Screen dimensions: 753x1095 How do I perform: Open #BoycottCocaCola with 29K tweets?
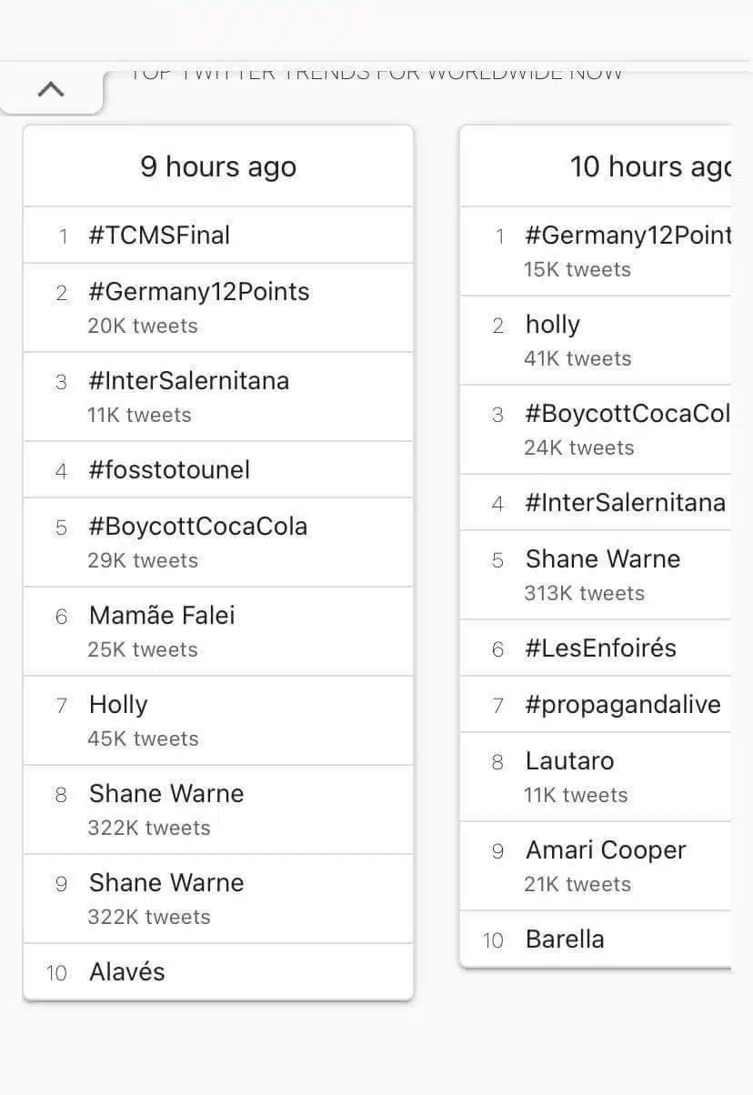[218, 543]
